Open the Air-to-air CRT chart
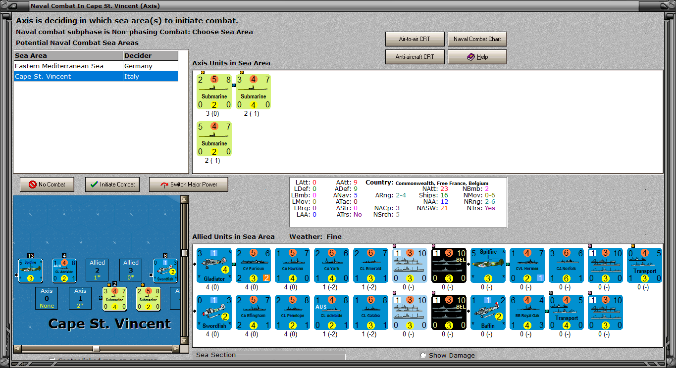676x368 pixels. point(415,39)
